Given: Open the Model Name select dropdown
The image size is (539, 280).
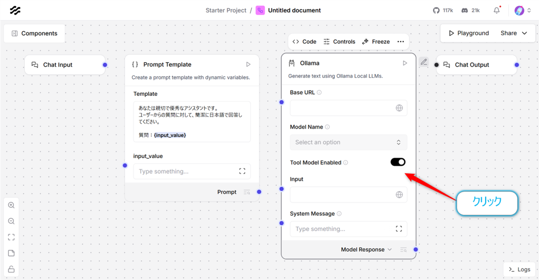Looking at the screenshot, I should point(349,142).
